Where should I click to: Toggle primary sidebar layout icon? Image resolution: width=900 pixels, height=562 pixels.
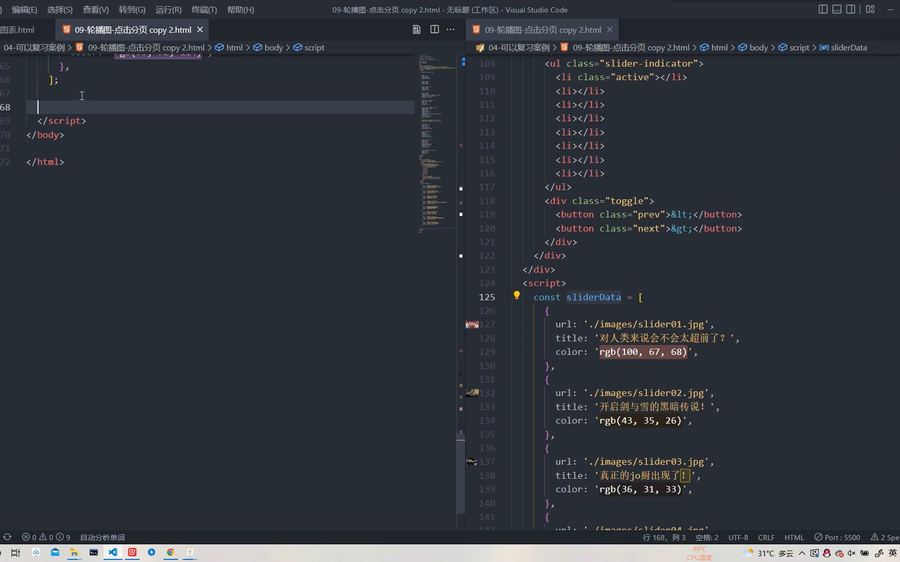(x=823, y=9)
